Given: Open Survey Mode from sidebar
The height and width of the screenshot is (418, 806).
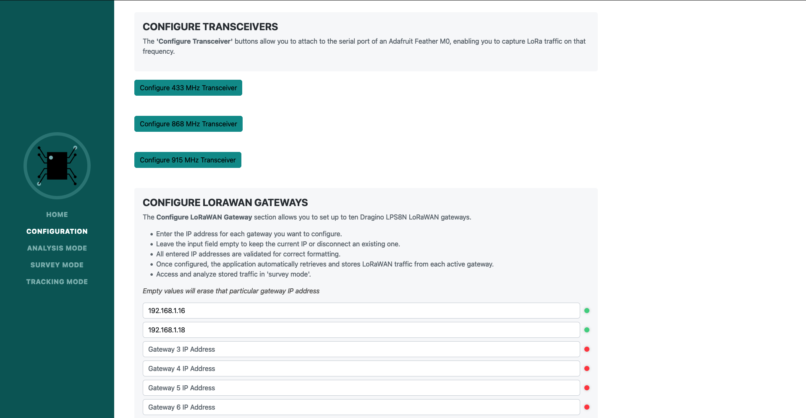Looking at the screenshot, I should tap(57, 265).
